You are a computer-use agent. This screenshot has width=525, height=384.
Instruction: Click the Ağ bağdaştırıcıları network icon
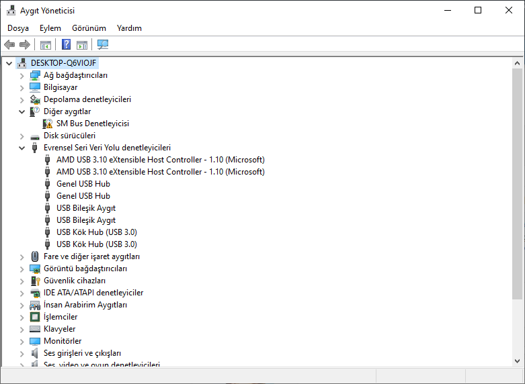click(x=35, y=75)
